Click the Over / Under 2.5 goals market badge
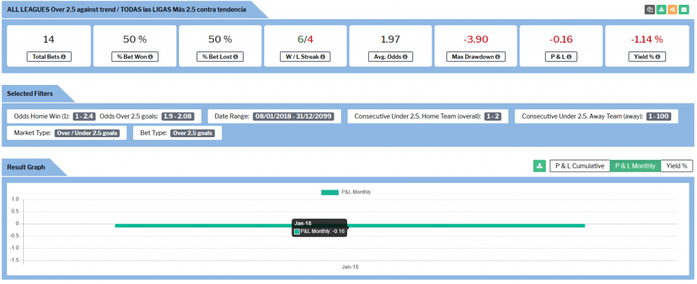 point(87,132)
